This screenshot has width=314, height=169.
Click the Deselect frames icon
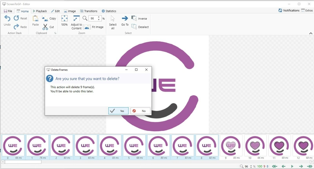pyautogui.click(x=134, y=27)
